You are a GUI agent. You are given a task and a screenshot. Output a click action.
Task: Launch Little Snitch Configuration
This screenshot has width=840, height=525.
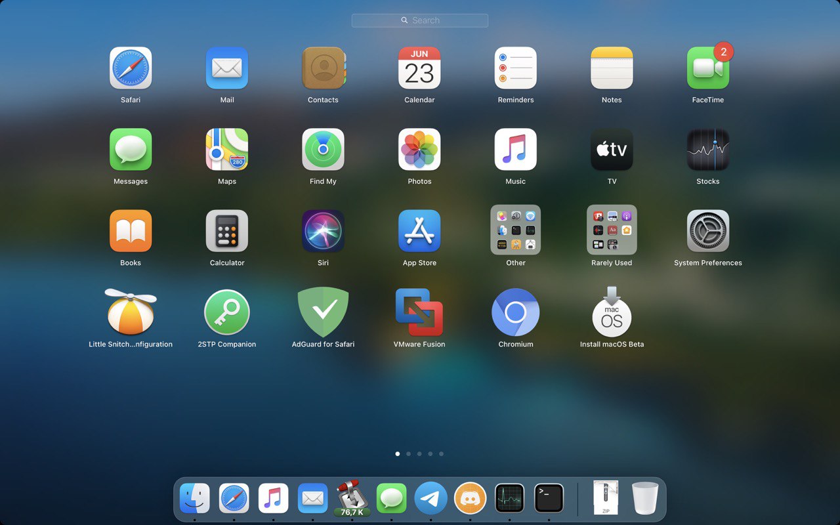(x=131, y=312)
